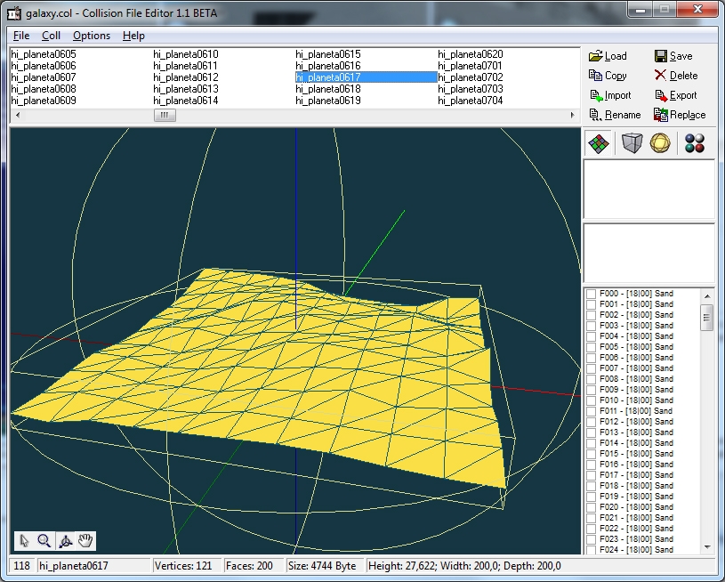Check the F000 Sand face checkbox

tap(591, 294)
